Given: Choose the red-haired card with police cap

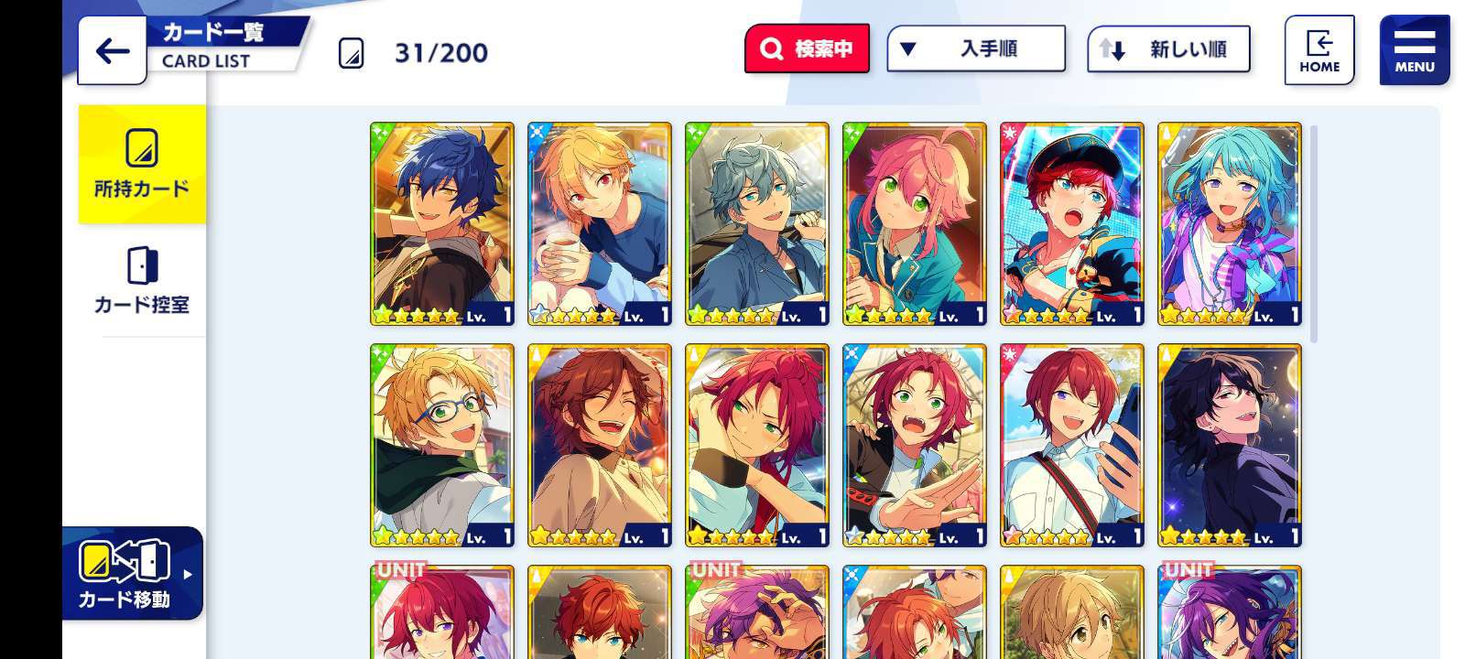Looking at the screenshot, I should tap(1072, 224).
